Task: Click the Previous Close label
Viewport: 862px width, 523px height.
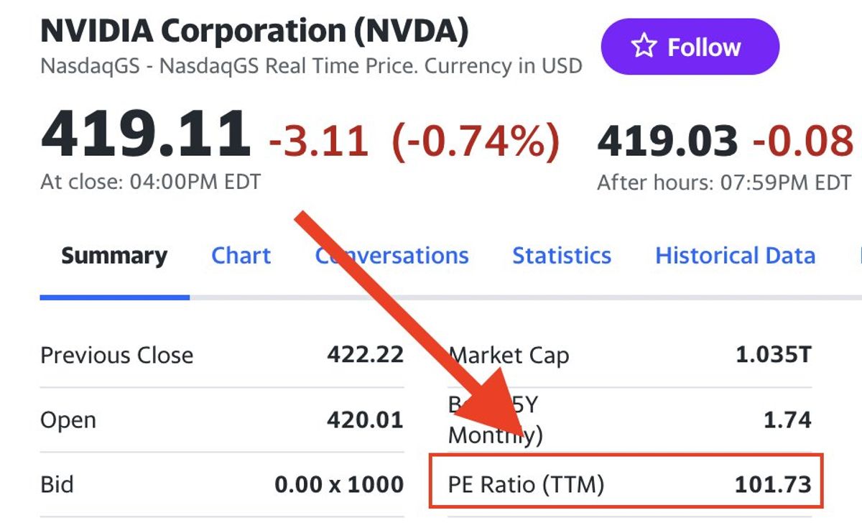Action: pyautogui.click(x=116, y=355)
